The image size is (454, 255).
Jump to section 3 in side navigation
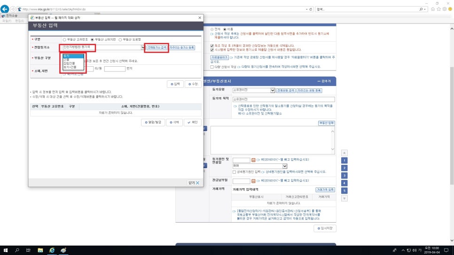tap(344, 176)
